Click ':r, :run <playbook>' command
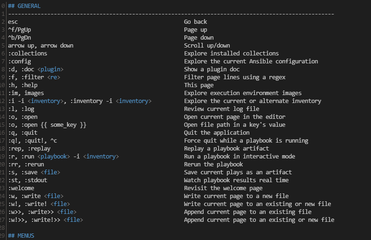Viewport: 371px width, 240px height. pos(39,157)
